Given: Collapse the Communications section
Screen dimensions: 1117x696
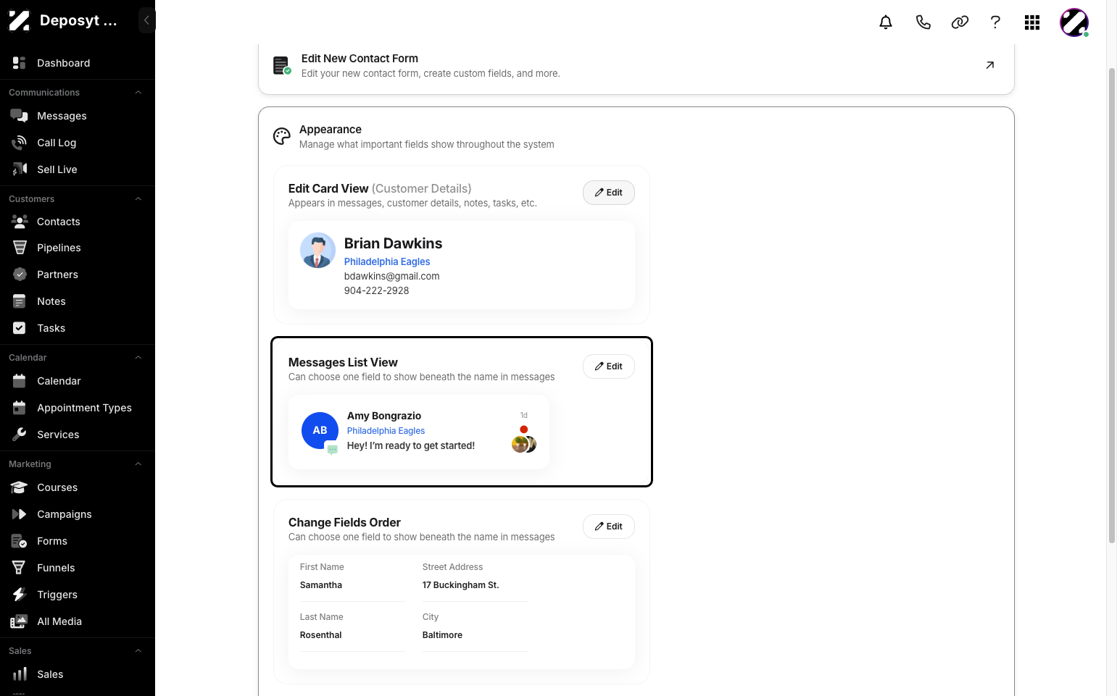Looking at the screenshot, I should [138, 93].
